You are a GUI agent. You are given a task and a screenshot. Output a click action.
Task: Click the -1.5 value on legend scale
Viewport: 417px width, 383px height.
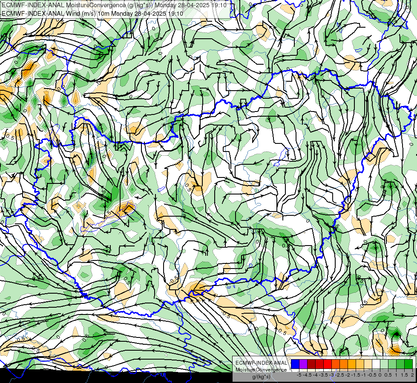coord(356,375)
